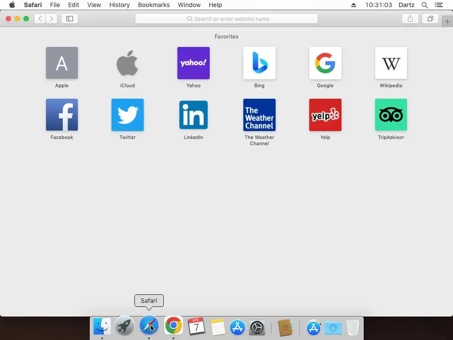This screenshot has width=453, height=340.
Task: Open the brown book icon in Dock
Action: (x=285, y=327)
